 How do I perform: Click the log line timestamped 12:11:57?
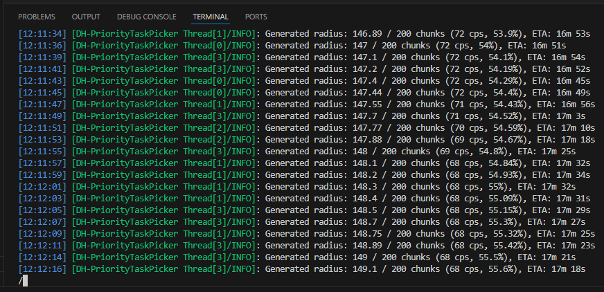(304, 163)
